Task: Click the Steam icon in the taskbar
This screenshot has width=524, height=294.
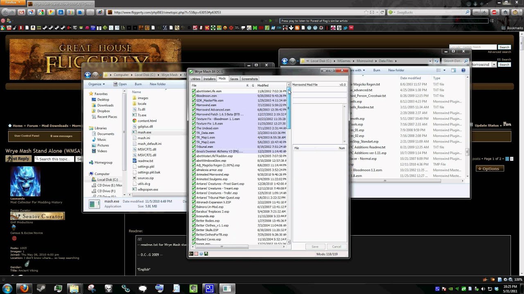Action: point(41,289)
